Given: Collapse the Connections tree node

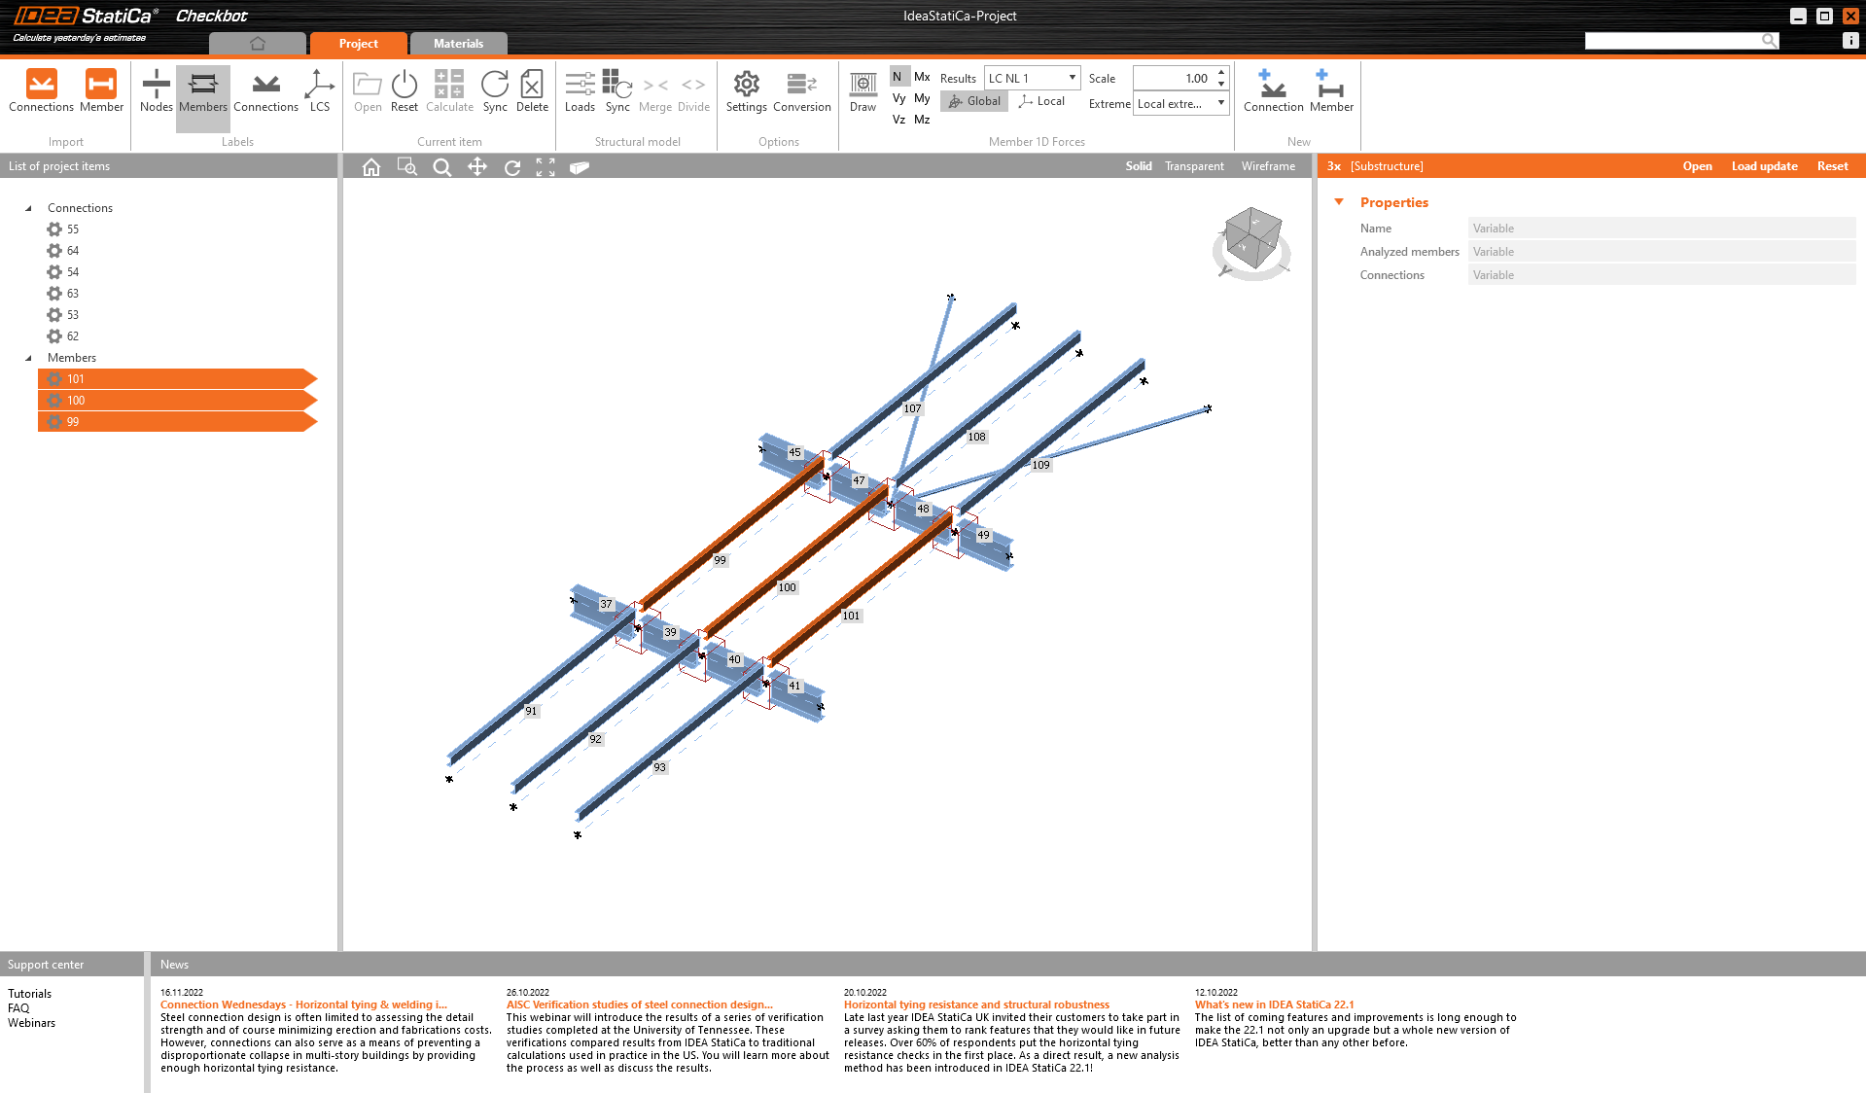Looking at the screenshot, I should click(x=28, y=208).
